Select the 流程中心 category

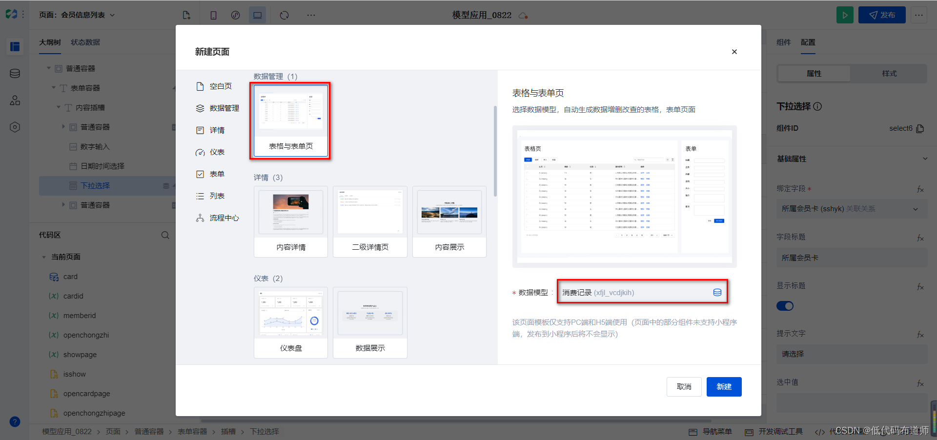(217, 218)
